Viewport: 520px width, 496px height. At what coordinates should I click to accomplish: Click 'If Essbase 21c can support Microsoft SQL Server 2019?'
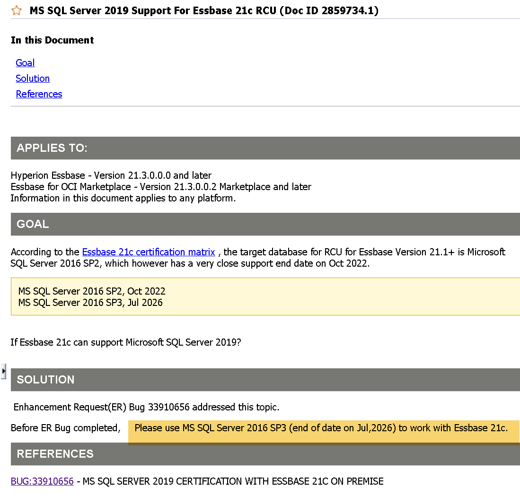point(126,342)
